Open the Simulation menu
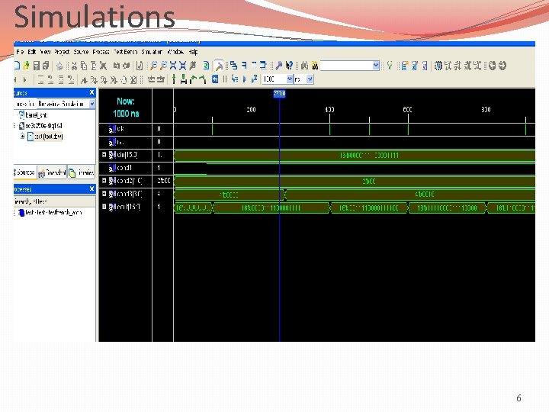Image resolution: width=549 pixels, height=412 pixels. click(152, 52)
